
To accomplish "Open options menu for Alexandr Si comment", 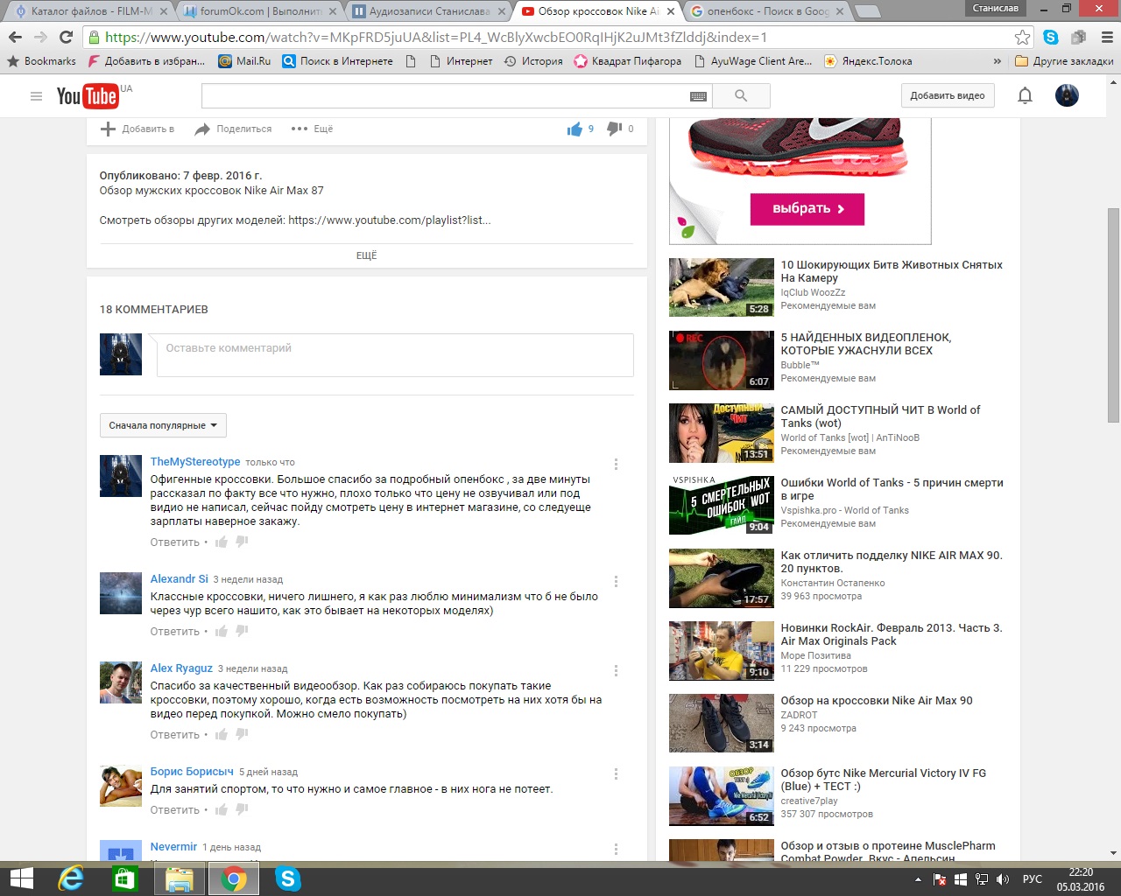I will (616, 582).
